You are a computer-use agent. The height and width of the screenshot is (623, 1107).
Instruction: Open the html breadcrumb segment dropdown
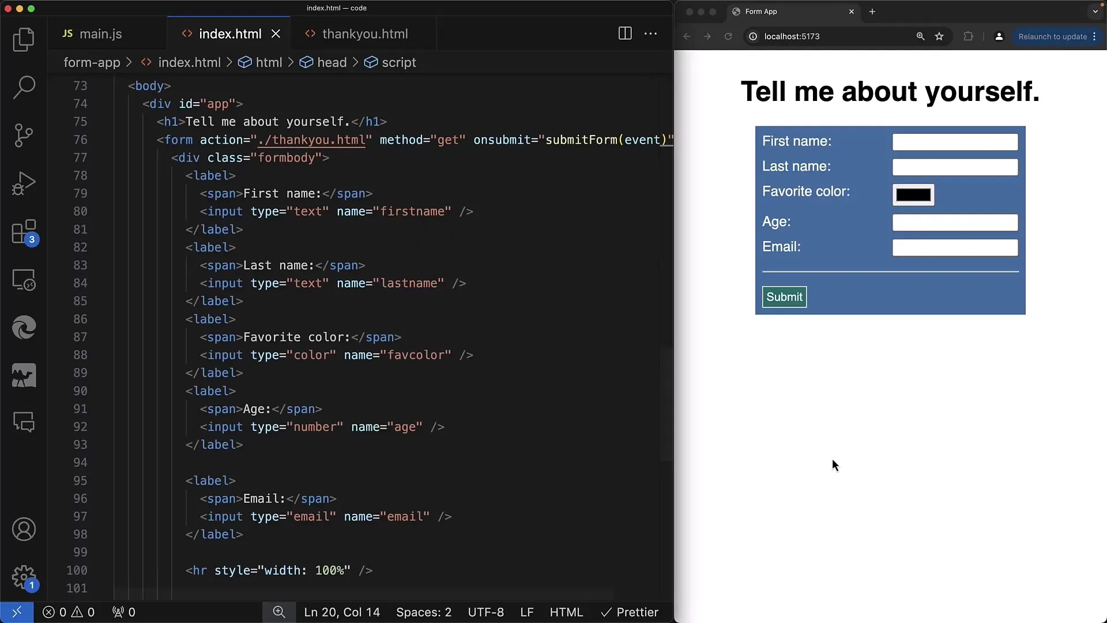click(x=269, y=62)
